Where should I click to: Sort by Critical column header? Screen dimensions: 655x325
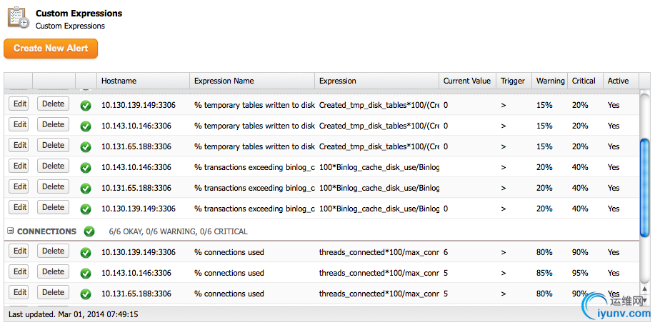(x=584, y=81)
